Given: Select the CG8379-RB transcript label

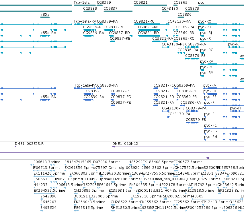Looking at the screenshot, I should coord(195,56).
